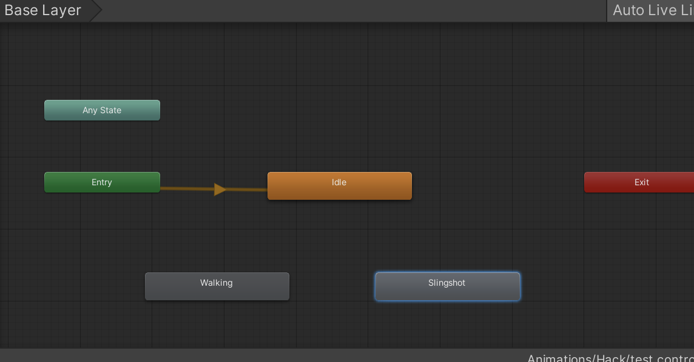Click empty grid between Walking and Slingshot
The width and height of the screenshot is (694, 362).
pos(332,286)
